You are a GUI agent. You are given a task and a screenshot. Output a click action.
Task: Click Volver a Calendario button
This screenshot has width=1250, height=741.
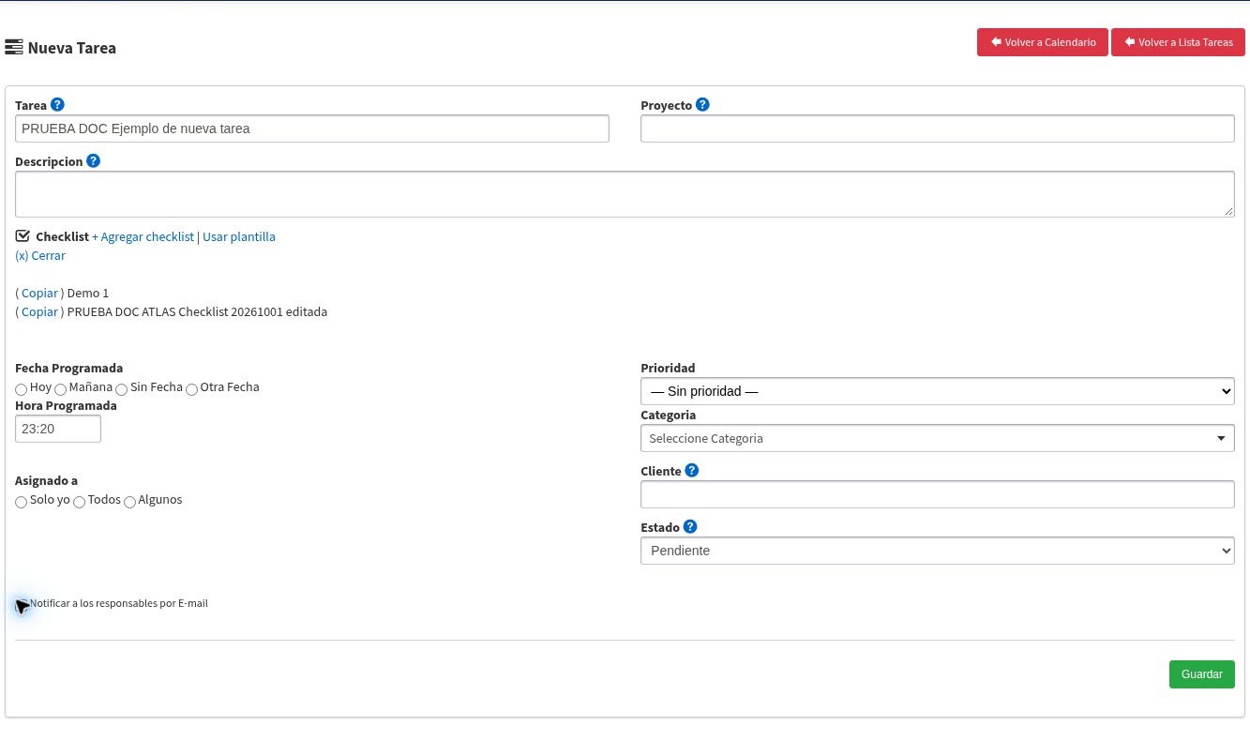pos(1043,42)
